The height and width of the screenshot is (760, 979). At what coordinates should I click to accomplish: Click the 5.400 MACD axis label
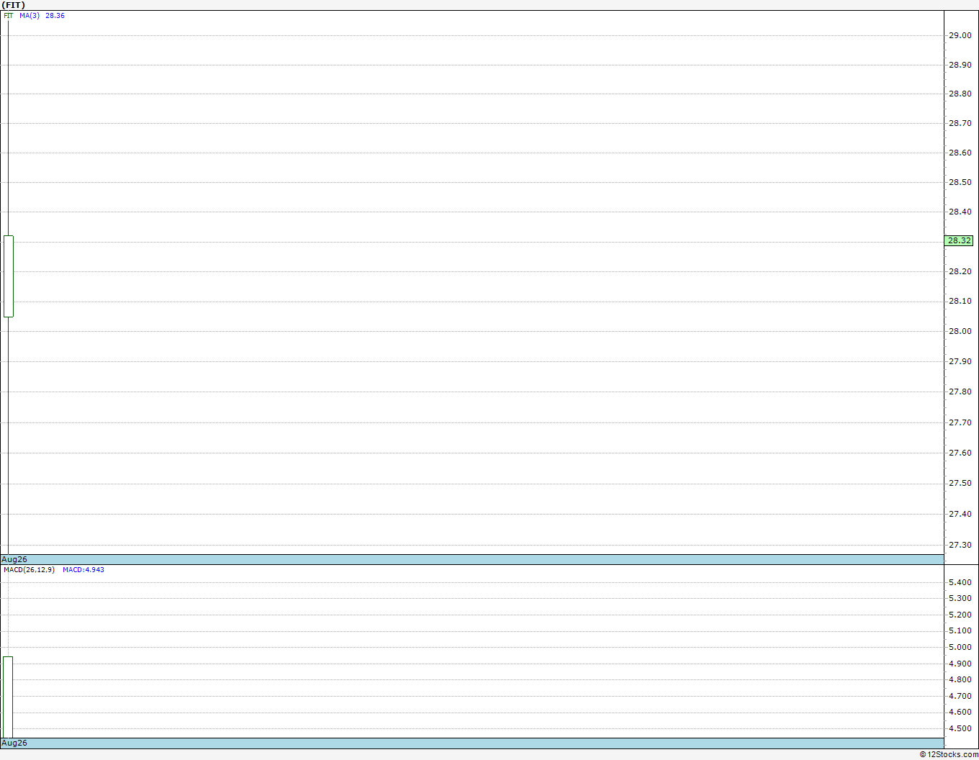tap(960, 582)
